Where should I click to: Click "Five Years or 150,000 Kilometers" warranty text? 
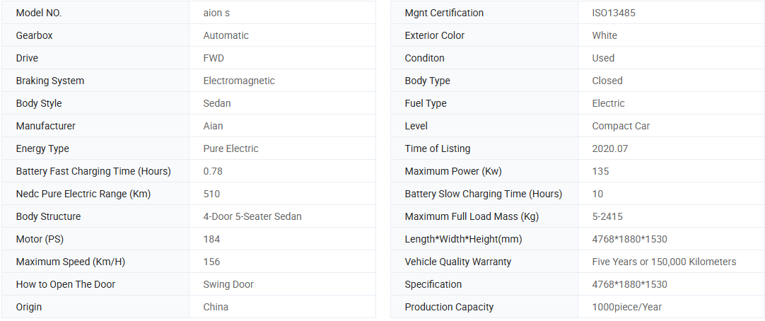pyautogui.click(x=664, y=262)
